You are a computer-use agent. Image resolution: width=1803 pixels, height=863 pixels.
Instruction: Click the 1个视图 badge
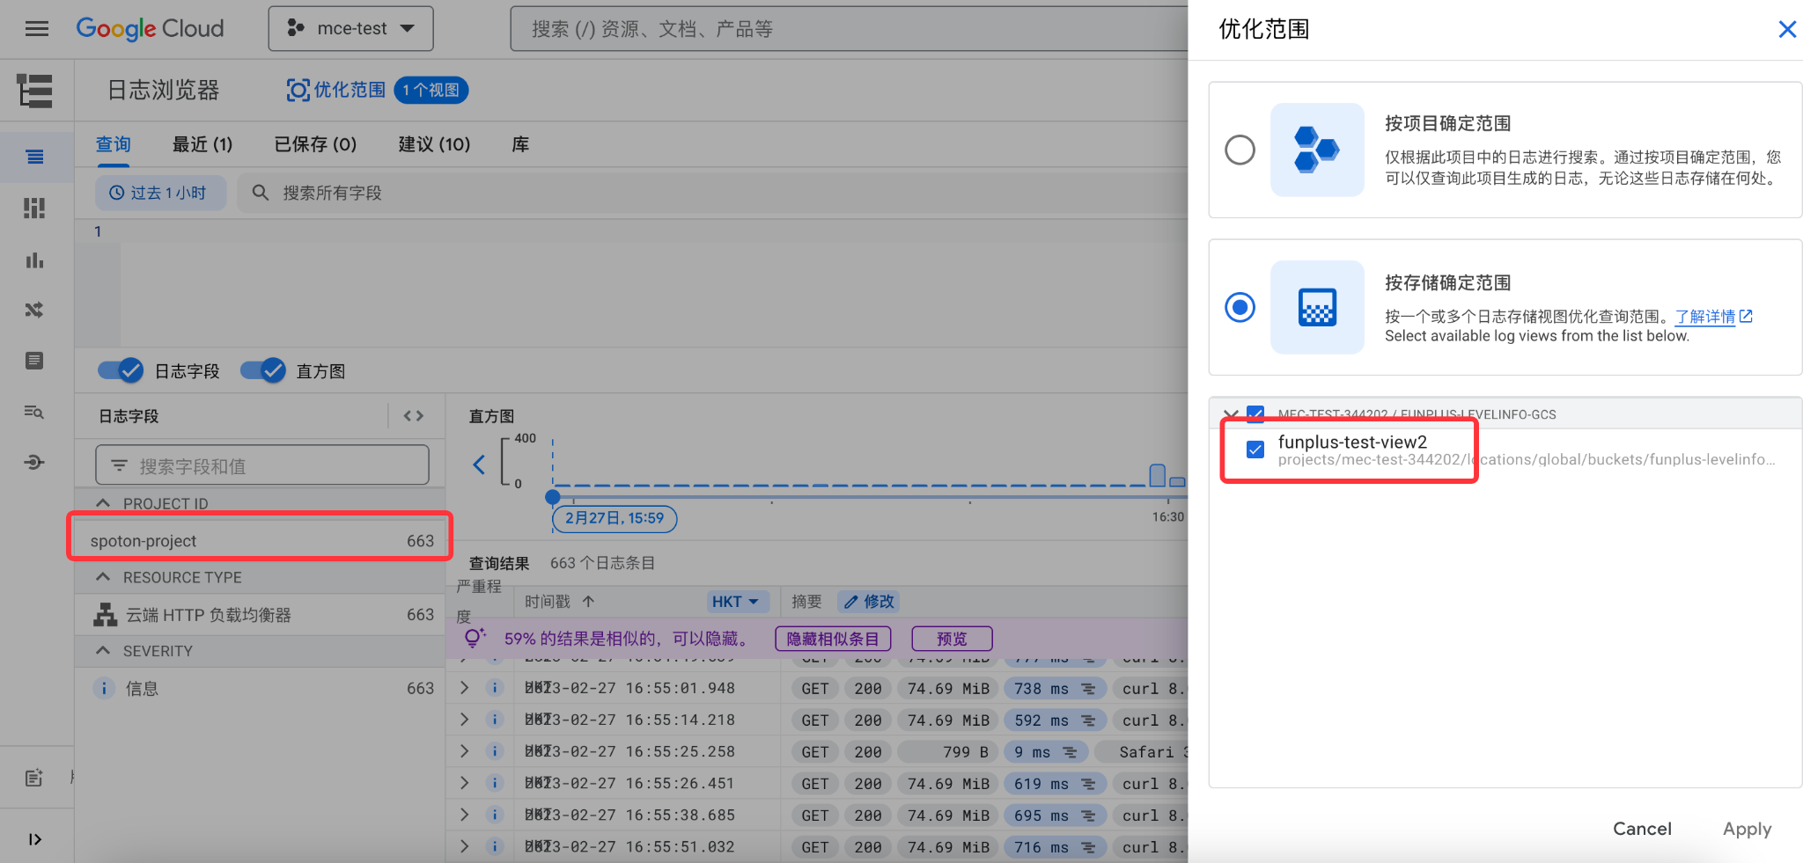tap(431, 90)
